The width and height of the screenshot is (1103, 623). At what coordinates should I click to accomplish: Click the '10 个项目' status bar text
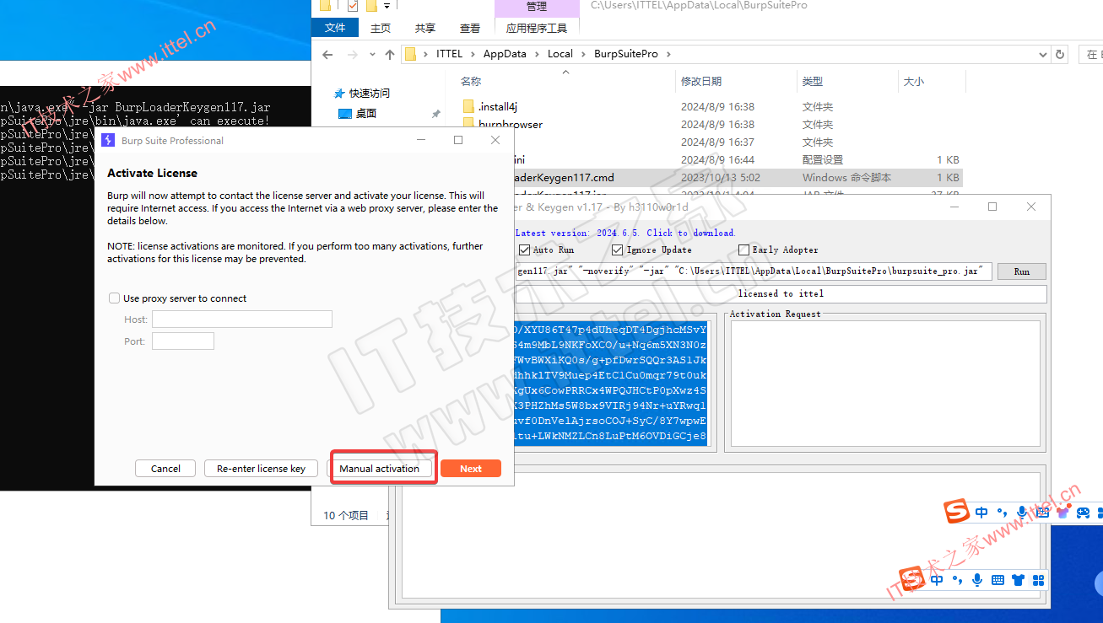point(346,515)
